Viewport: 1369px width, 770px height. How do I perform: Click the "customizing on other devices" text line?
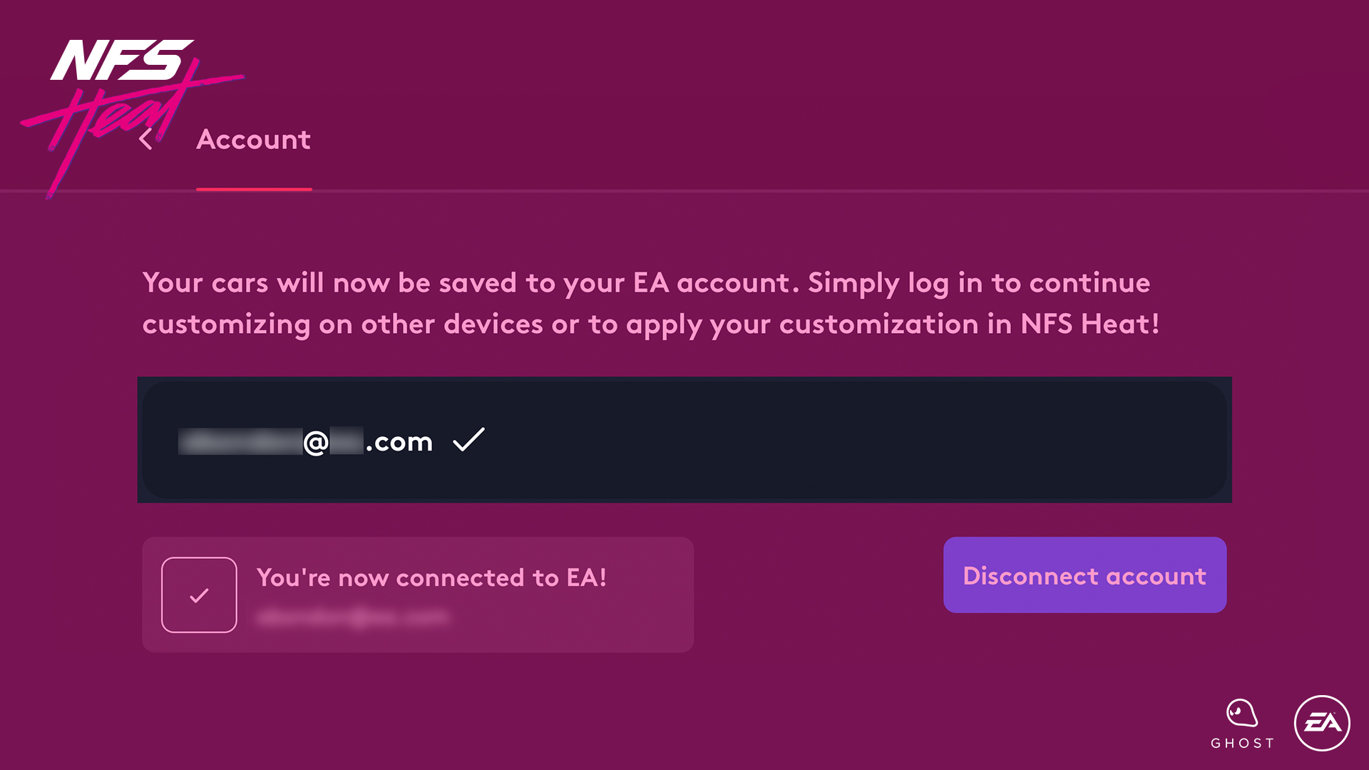click(650, 324)
